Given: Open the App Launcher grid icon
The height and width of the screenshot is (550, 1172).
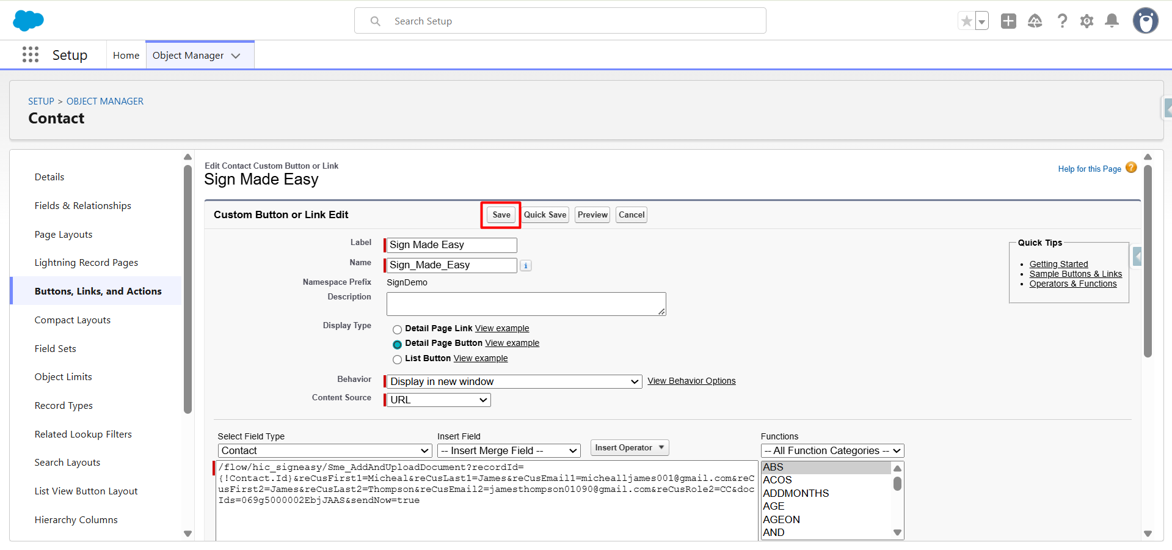Looking at the screenshot, I should click(x=31, y=55).
